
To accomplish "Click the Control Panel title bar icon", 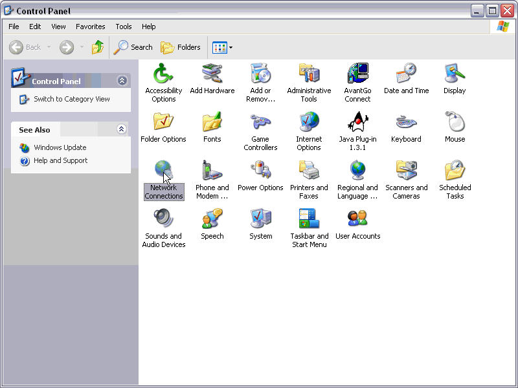I will (x=9, y=11).
